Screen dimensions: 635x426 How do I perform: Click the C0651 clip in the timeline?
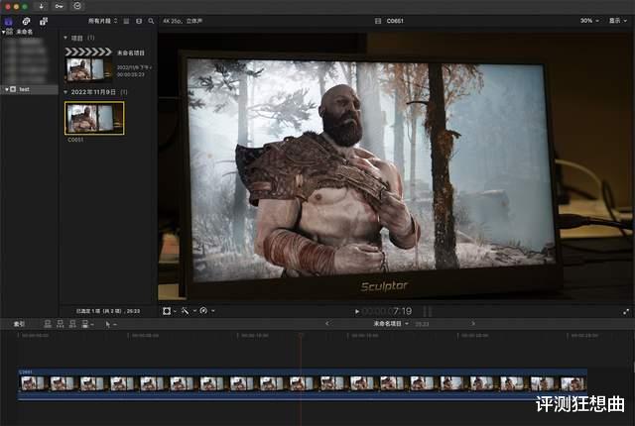(x=298, y=382)
